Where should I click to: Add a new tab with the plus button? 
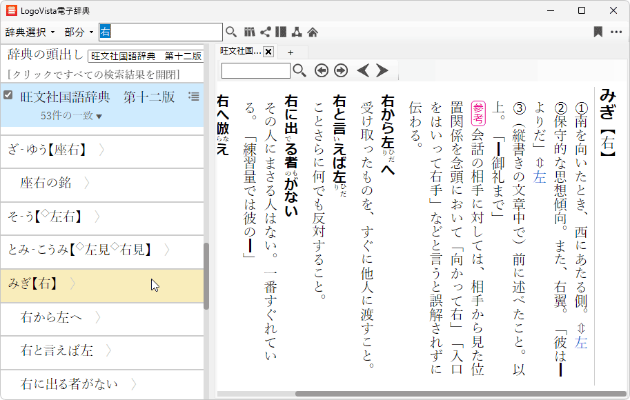coord(291,52)
